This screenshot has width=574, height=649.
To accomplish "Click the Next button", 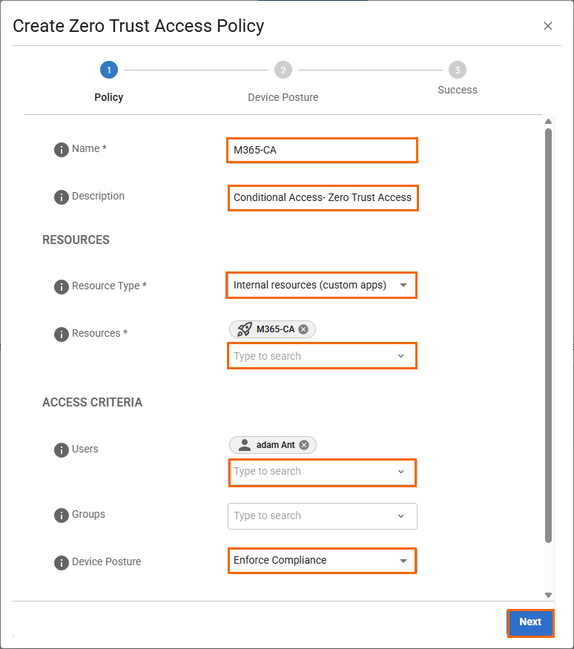I will tap(530, 622).
